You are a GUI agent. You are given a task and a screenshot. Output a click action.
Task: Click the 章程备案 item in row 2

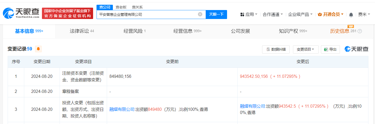point(70,92)
